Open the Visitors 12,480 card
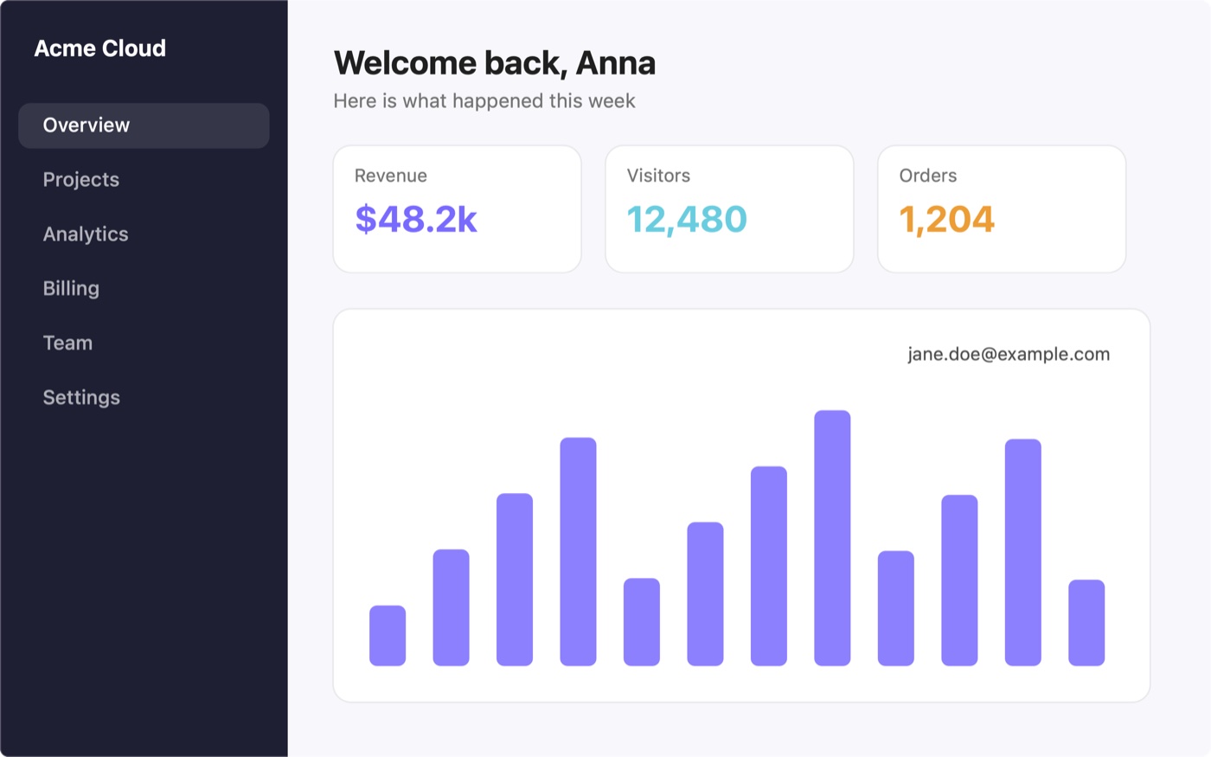The image size is (1211, 757). pyautogui.click(x=729, y=208)
